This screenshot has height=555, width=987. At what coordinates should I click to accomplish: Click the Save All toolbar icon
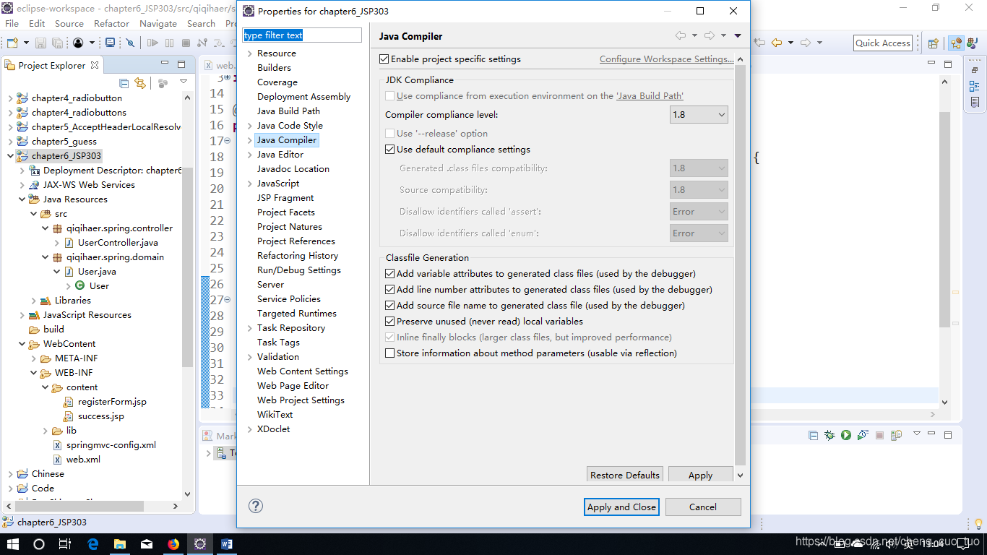pos(57,43)
